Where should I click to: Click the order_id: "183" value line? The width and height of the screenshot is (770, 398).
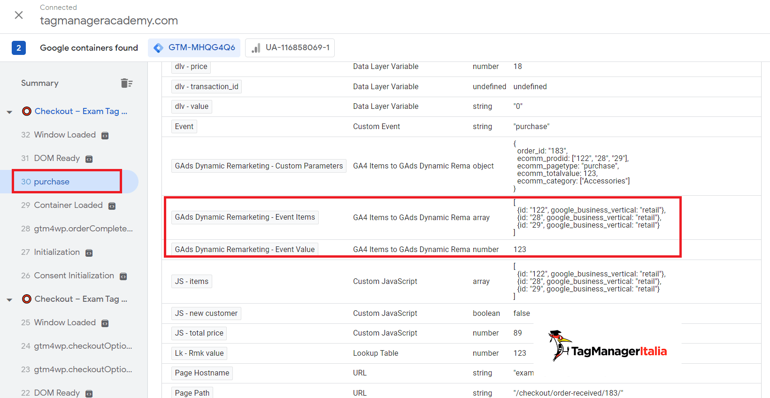point(542,151)
